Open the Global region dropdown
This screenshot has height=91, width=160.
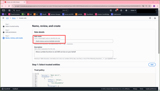click(133, 10)
